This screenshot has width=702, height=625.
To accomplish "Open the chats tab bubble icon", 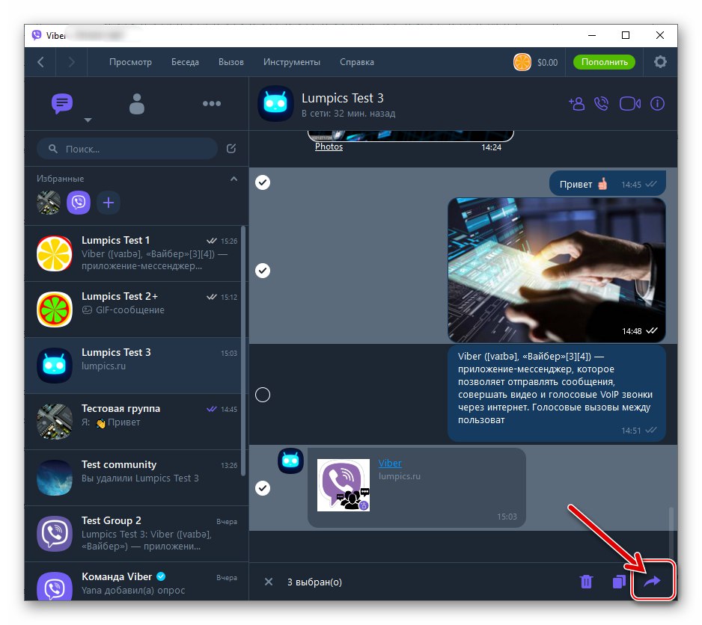I will (62, 103).
